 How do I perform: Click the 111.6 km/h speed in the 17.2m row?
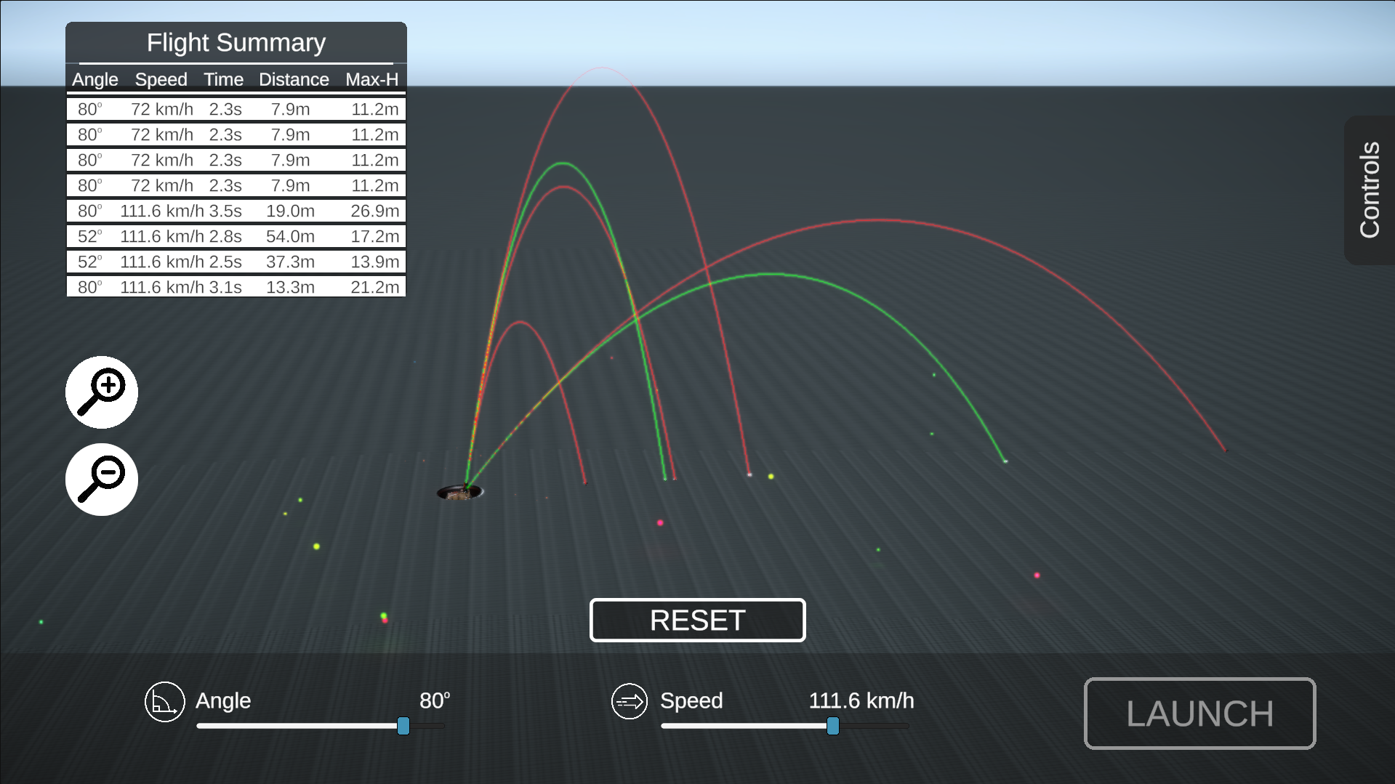[162, 236]
